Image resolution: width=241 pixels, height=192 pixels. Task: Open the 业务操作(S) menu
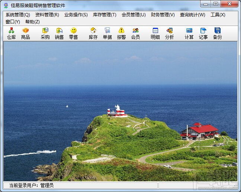click(76, 15)
